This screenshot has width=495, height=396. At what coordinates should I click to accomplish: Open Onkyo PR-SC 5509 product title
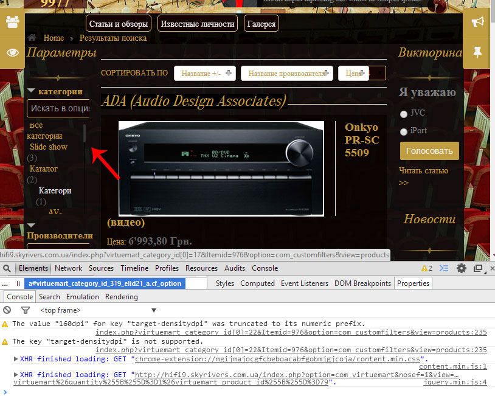click(x=362, y=140)
